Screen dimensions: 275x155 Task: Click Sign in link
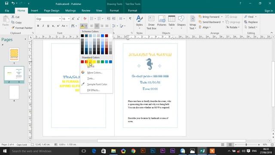pyautogui.click(x=269, y=11)
